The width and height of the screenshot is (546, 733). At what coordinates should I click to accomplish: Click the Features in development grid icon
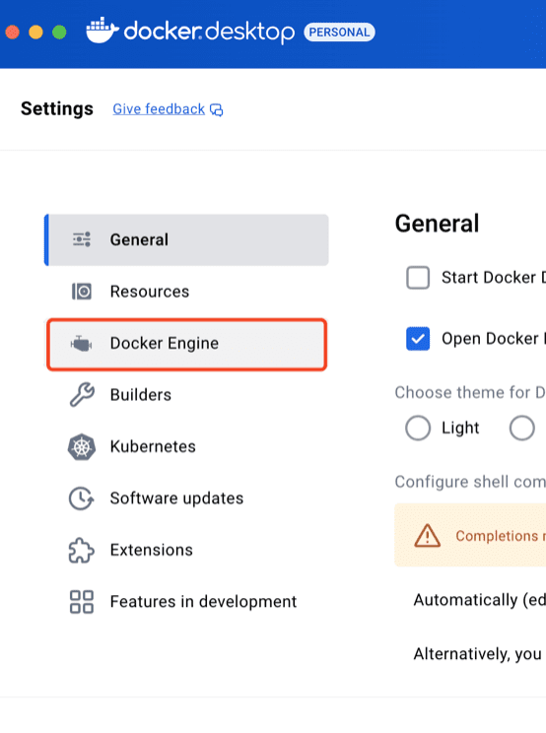point(82,602)
